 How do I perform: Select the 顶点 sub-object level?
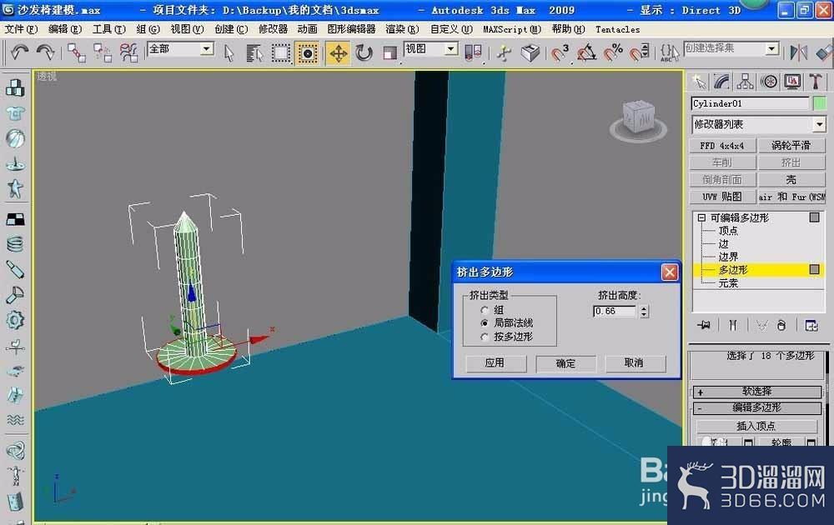tap(728, 231)
